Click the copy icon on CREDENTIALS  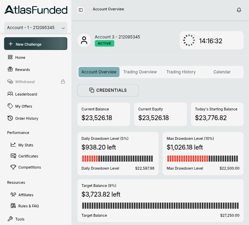(x=92, y=90)
